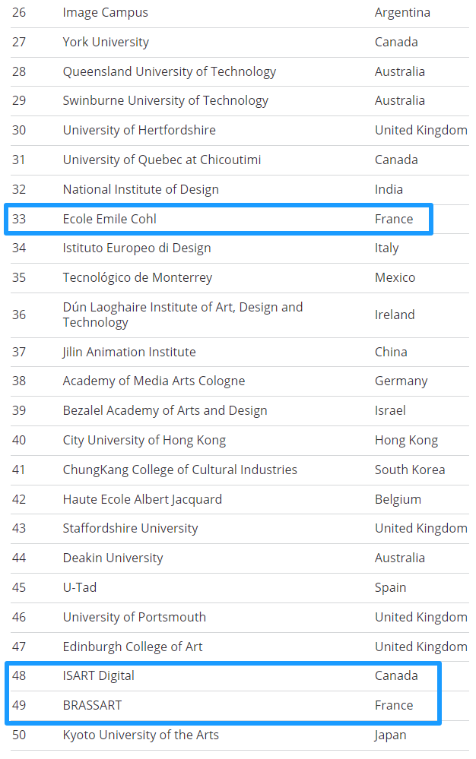Screen dimensions: 476x759
Task: Click Canada beside University of Quebec at Chicoutimi
Action: (396, 160)
